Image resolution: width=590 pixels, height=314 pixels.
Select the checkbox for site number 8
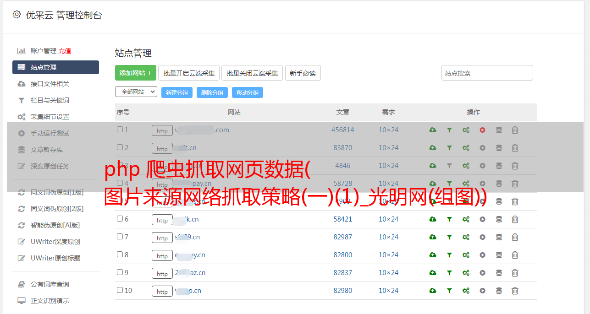tap(120, 254)
